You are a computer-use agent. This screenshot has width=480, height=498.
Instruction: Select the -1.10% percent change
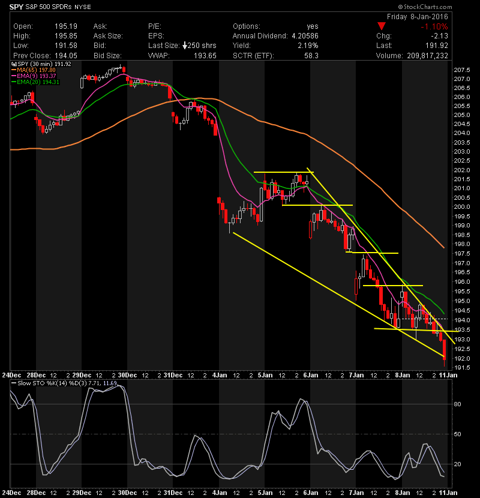(434, 26)
